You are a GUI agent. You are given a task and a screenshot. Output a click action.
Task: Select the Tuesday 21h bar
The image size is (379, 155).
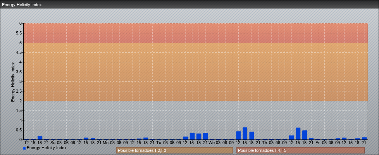click(205, 136)
